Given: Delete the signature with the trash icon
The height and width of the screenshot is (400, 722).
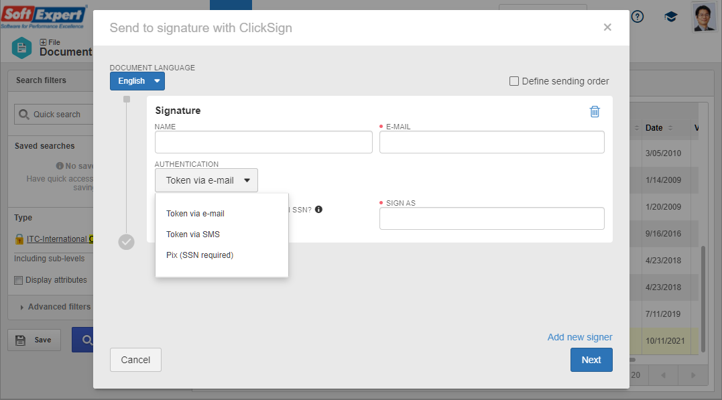Looking at the screenshot, I should pyautogui.click(x=595, y=111).
